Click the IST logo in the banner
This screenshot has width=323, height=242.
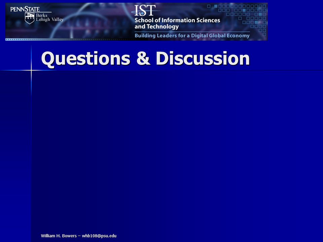pos(145,10)
